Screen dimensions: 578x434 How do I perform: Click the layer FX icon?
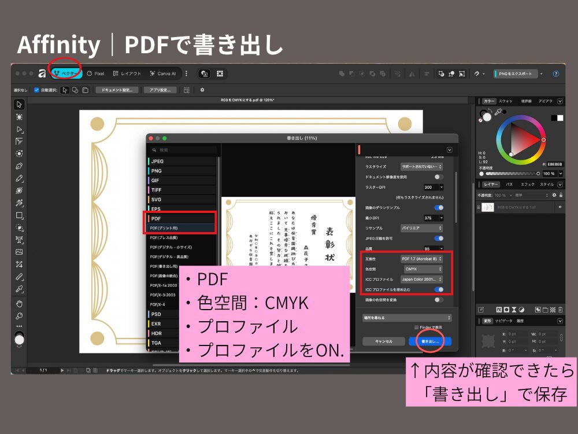(499, 310)
